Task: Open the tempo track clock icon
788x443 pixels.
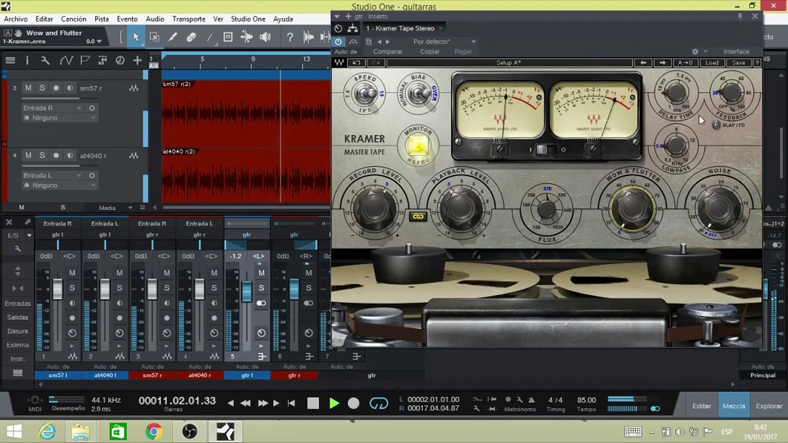Action: (x=120, y=60)
